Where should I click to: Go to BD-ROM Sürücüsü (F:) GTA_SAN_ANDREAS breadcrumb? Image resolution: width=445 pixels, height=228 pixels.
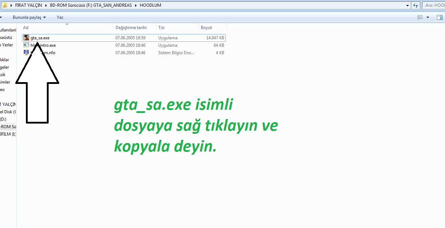[91, 5]
